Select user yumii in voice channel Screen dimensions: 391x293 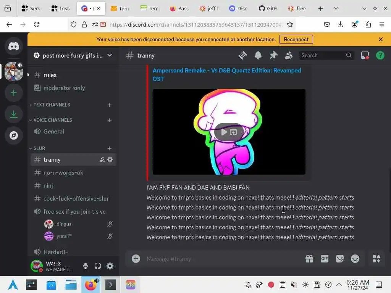[79, 236]
